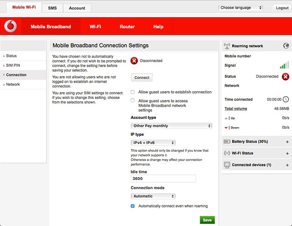292x226 pixels.
Task: Click the antenna icon next to Roaming network
Action: pos(227,46)
